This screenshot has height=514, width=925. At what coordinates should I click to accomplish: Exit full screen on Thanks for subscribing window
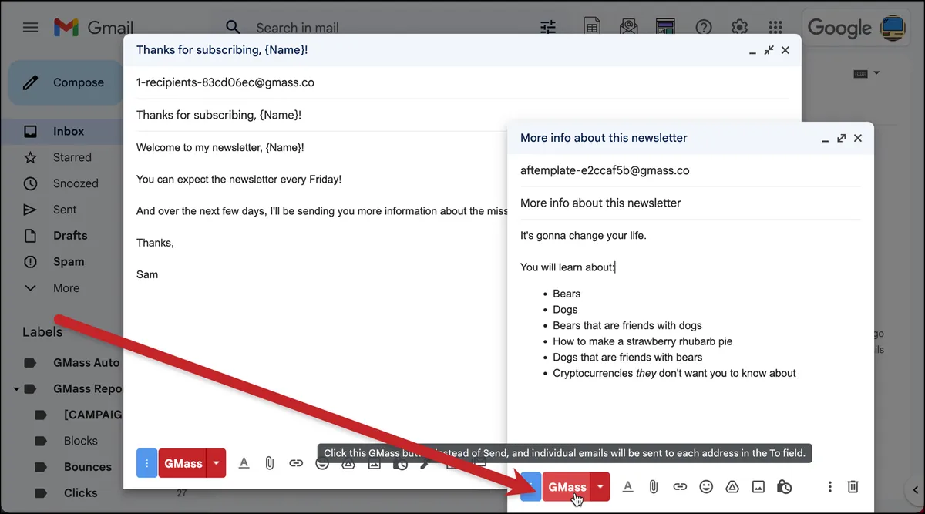click(x=769, y=50)
